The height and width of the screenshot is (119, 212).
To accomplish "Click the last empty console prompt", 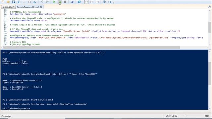I will pyautogui.click(x=16, y=108).
